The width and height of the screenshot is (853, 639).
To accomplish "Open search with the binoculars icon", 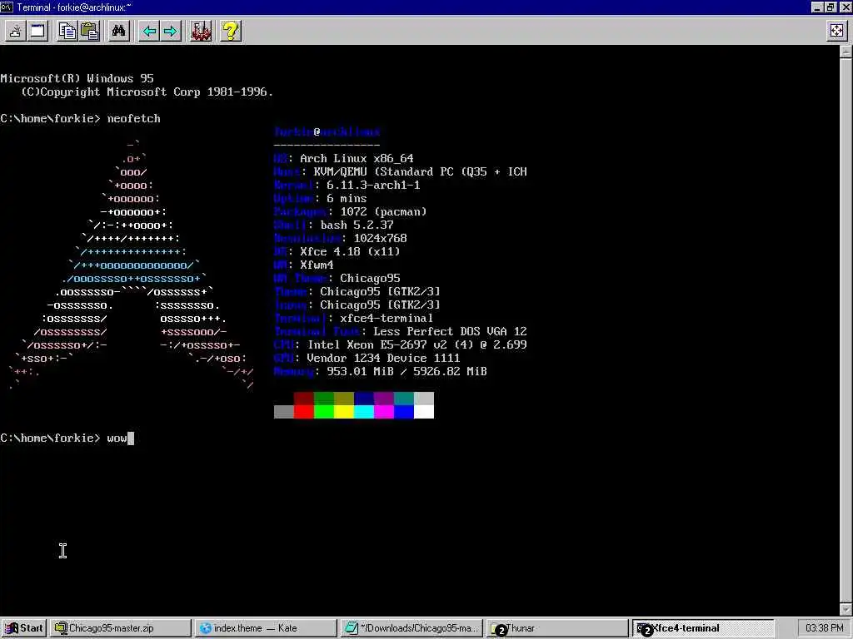I will 118,31.
